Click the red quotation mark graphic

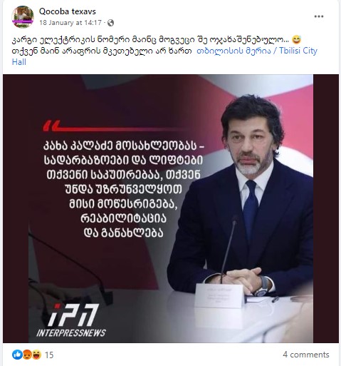51,126
